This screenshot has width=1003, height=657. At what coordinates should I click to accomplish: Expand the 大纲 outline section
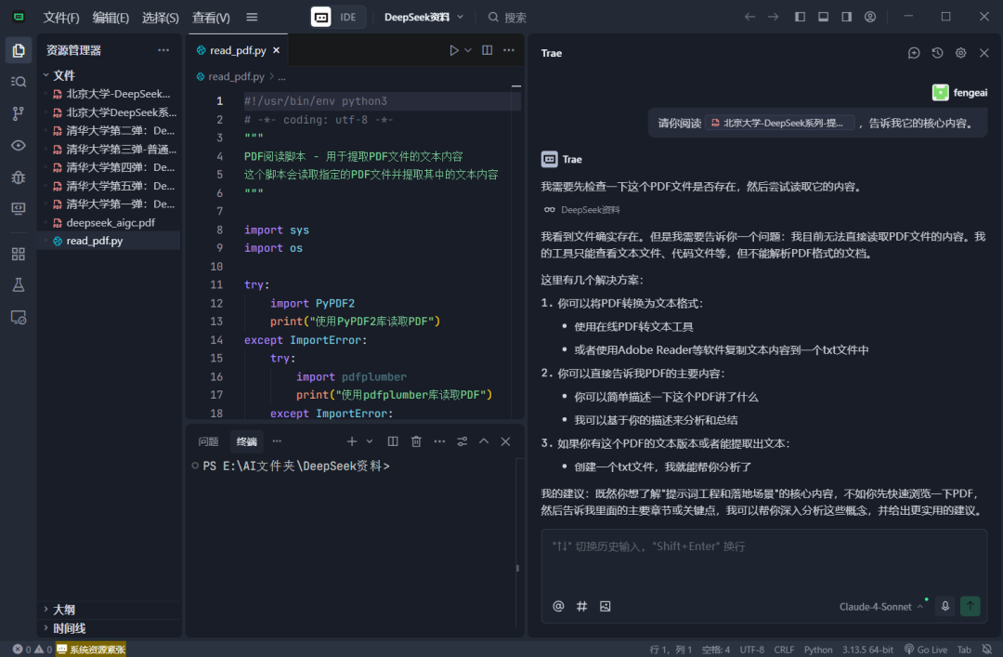[64, 610]
